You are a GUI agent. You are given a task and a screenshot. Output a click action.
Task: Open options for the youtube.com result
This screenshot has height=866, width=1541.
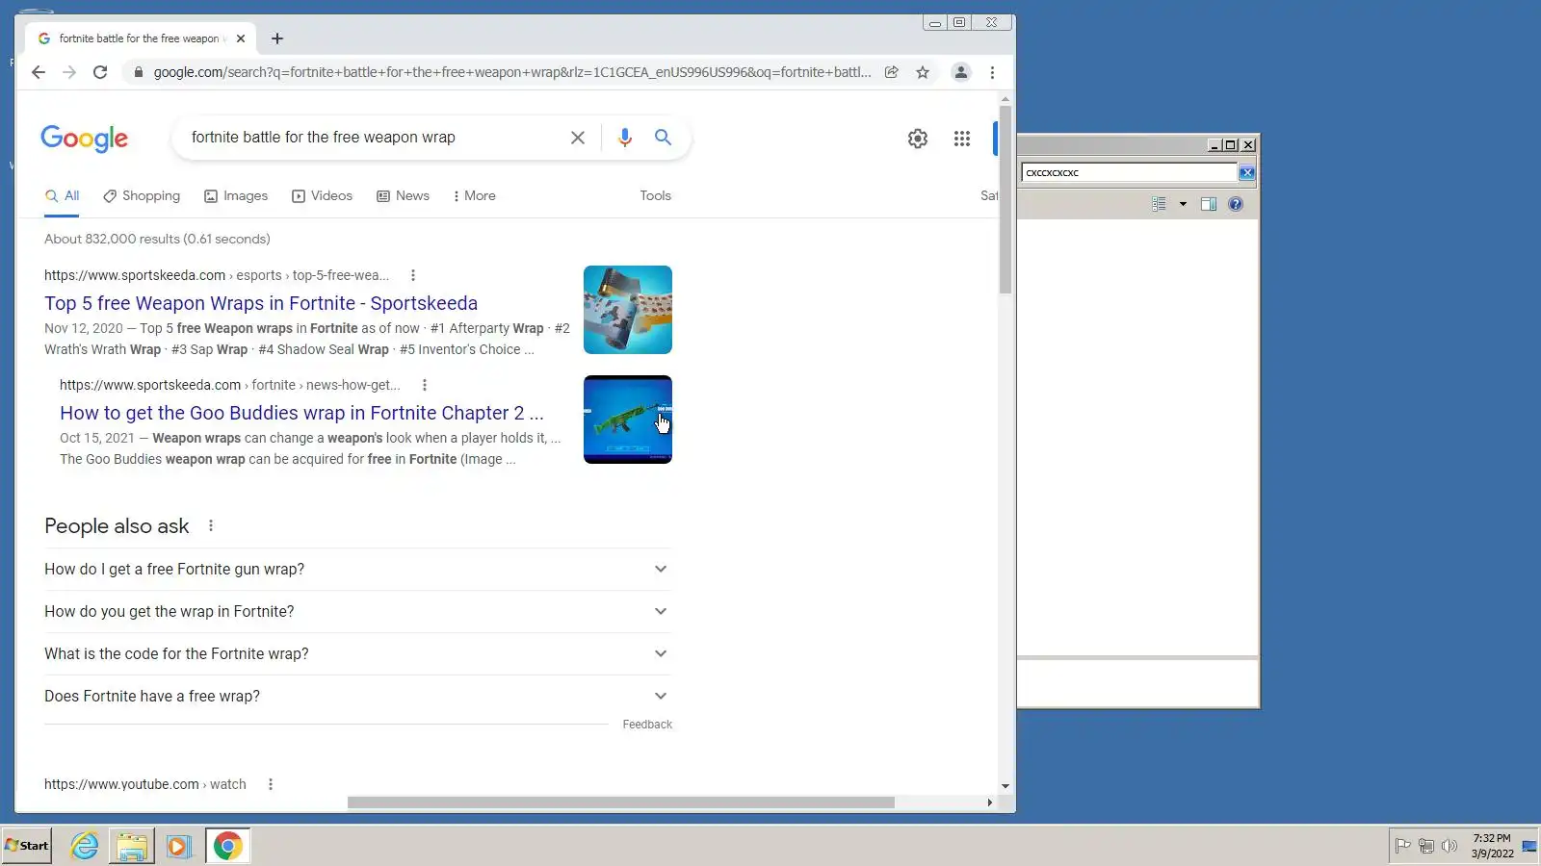tap(271, 784)
